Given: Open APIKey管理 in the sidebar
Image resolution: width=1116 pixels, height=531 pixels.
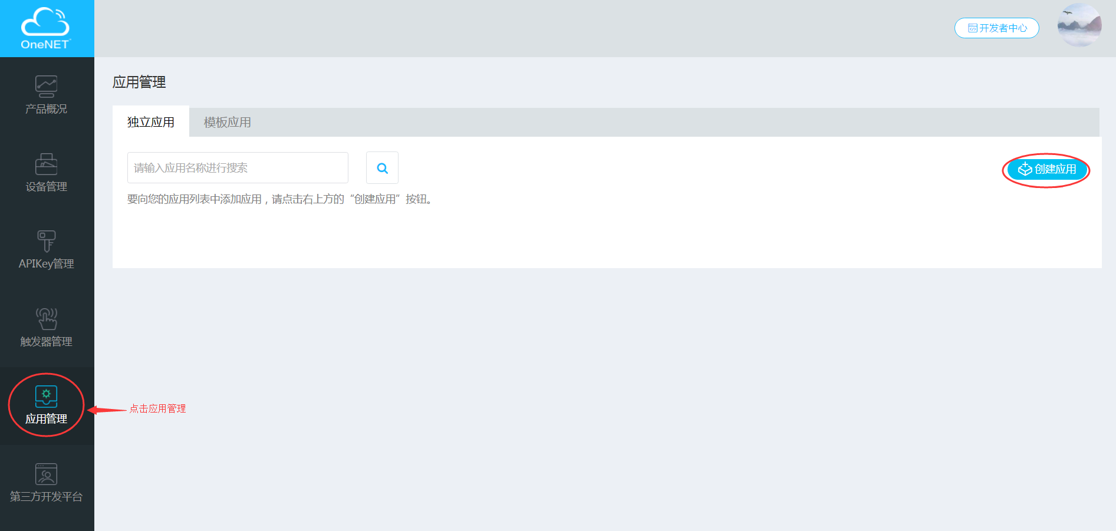Looking at the screenshot, I should pyautogui.click(x=47, y=250).
